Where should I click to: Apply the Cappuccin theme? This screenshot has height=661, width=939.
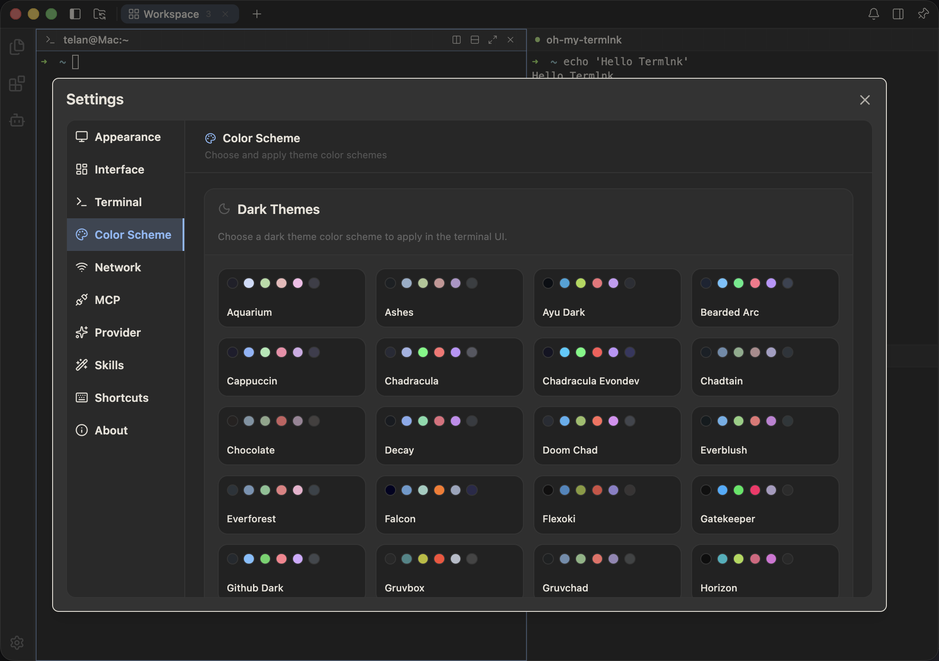[292, 367]
